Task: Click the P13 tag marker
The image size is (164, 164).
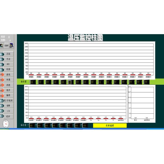Action: coord(2,116)
